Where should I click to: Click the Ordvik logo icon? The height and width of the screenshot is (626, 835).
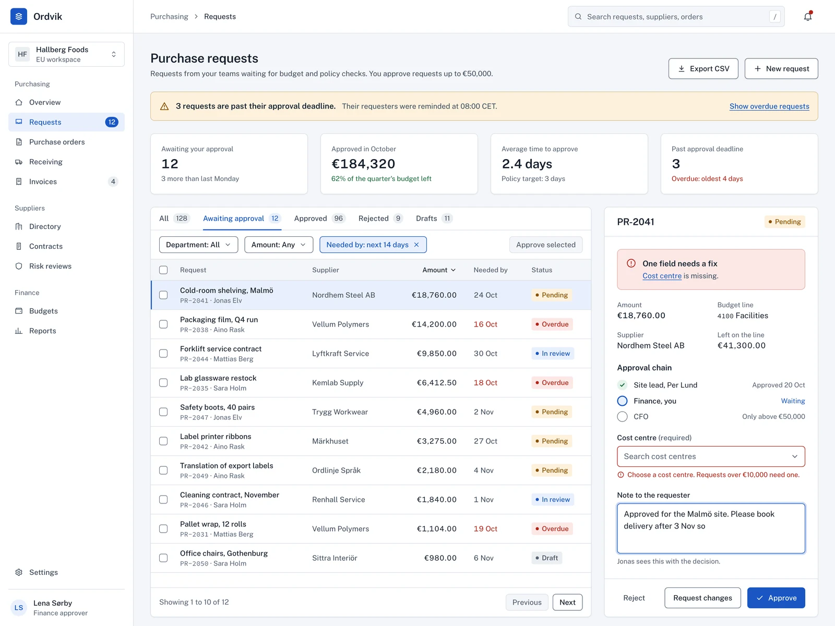[19, 17]
